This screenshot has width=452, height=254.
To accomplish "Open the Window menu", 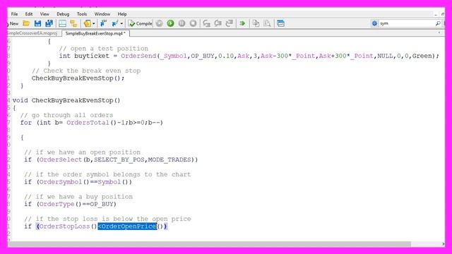I will 102,14.
